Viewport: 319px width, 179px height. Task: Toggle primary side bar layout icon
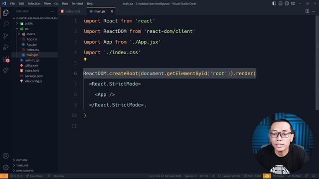pos(274,3)
